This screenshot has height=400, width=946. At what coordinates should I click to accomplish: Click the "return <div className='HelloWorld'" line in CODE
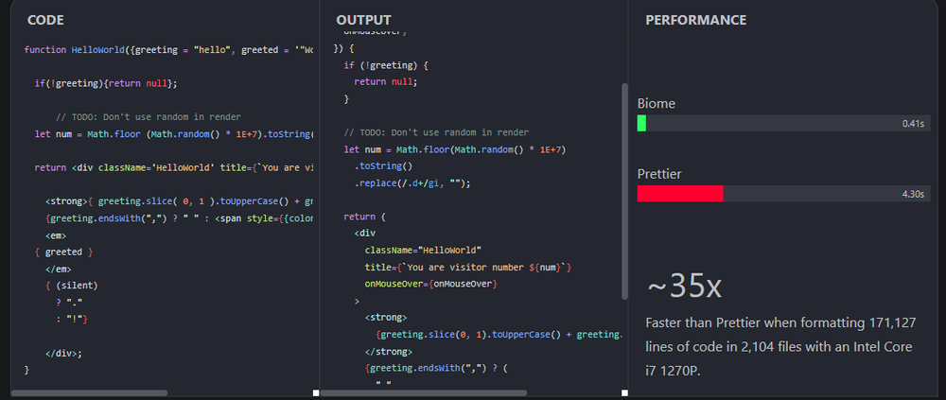[174, 167]
